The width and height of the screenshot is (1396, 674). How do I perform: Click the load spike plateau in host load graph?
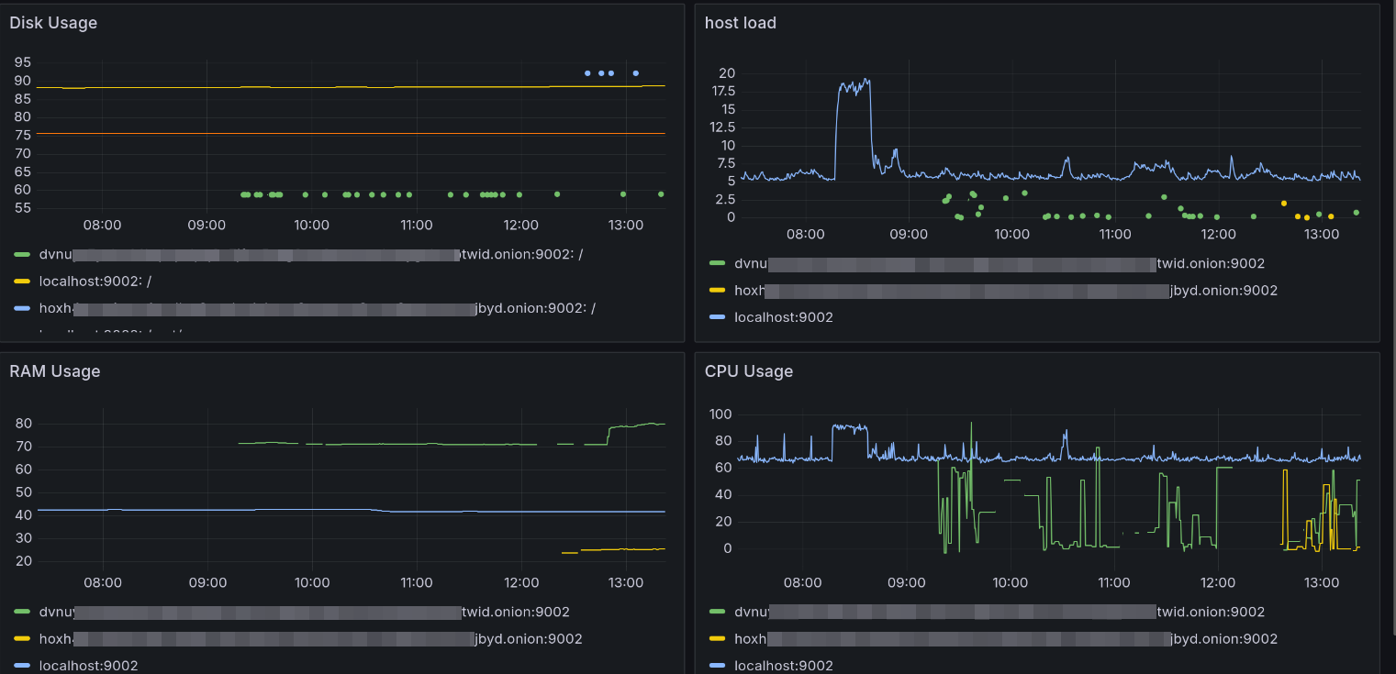[854, 86]
